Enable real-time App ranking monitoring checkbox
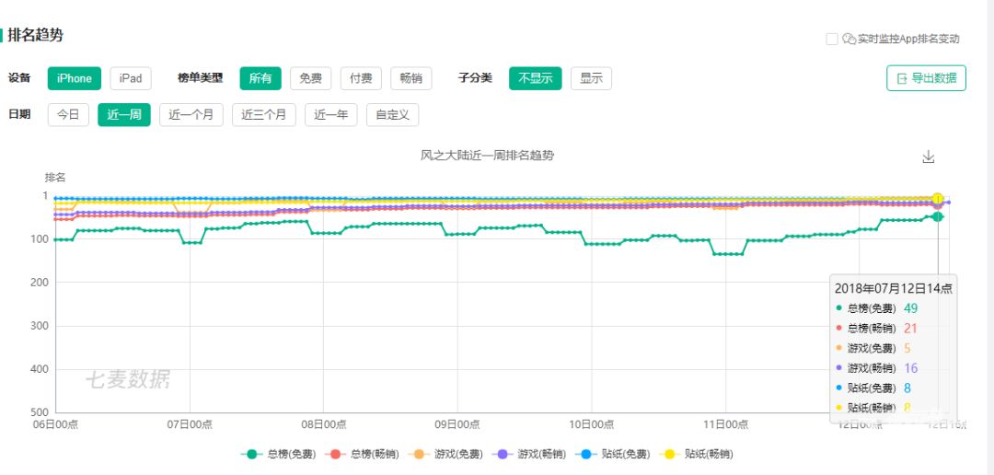 click(x=832, y=39)
